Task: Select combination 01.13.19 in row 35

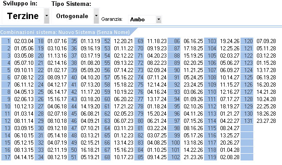Action: click(x=90, y=41)
